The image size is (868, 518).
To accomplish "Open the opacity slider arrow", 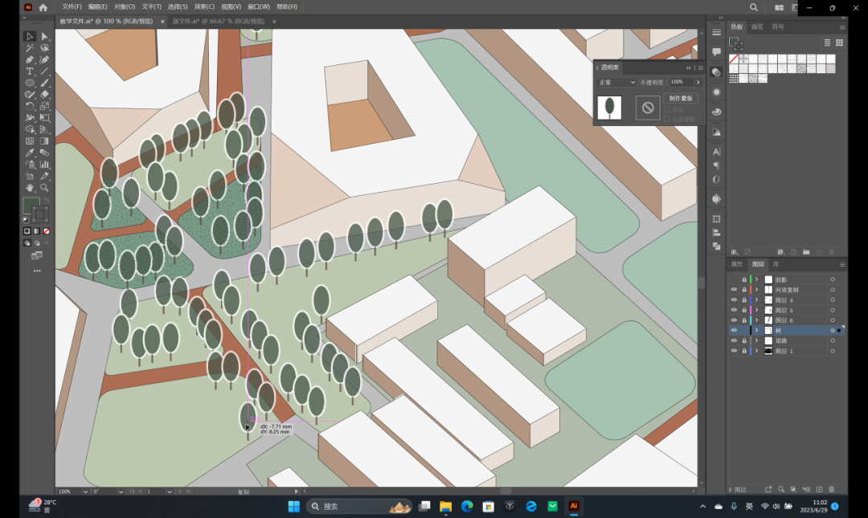I will pos(698,83).
